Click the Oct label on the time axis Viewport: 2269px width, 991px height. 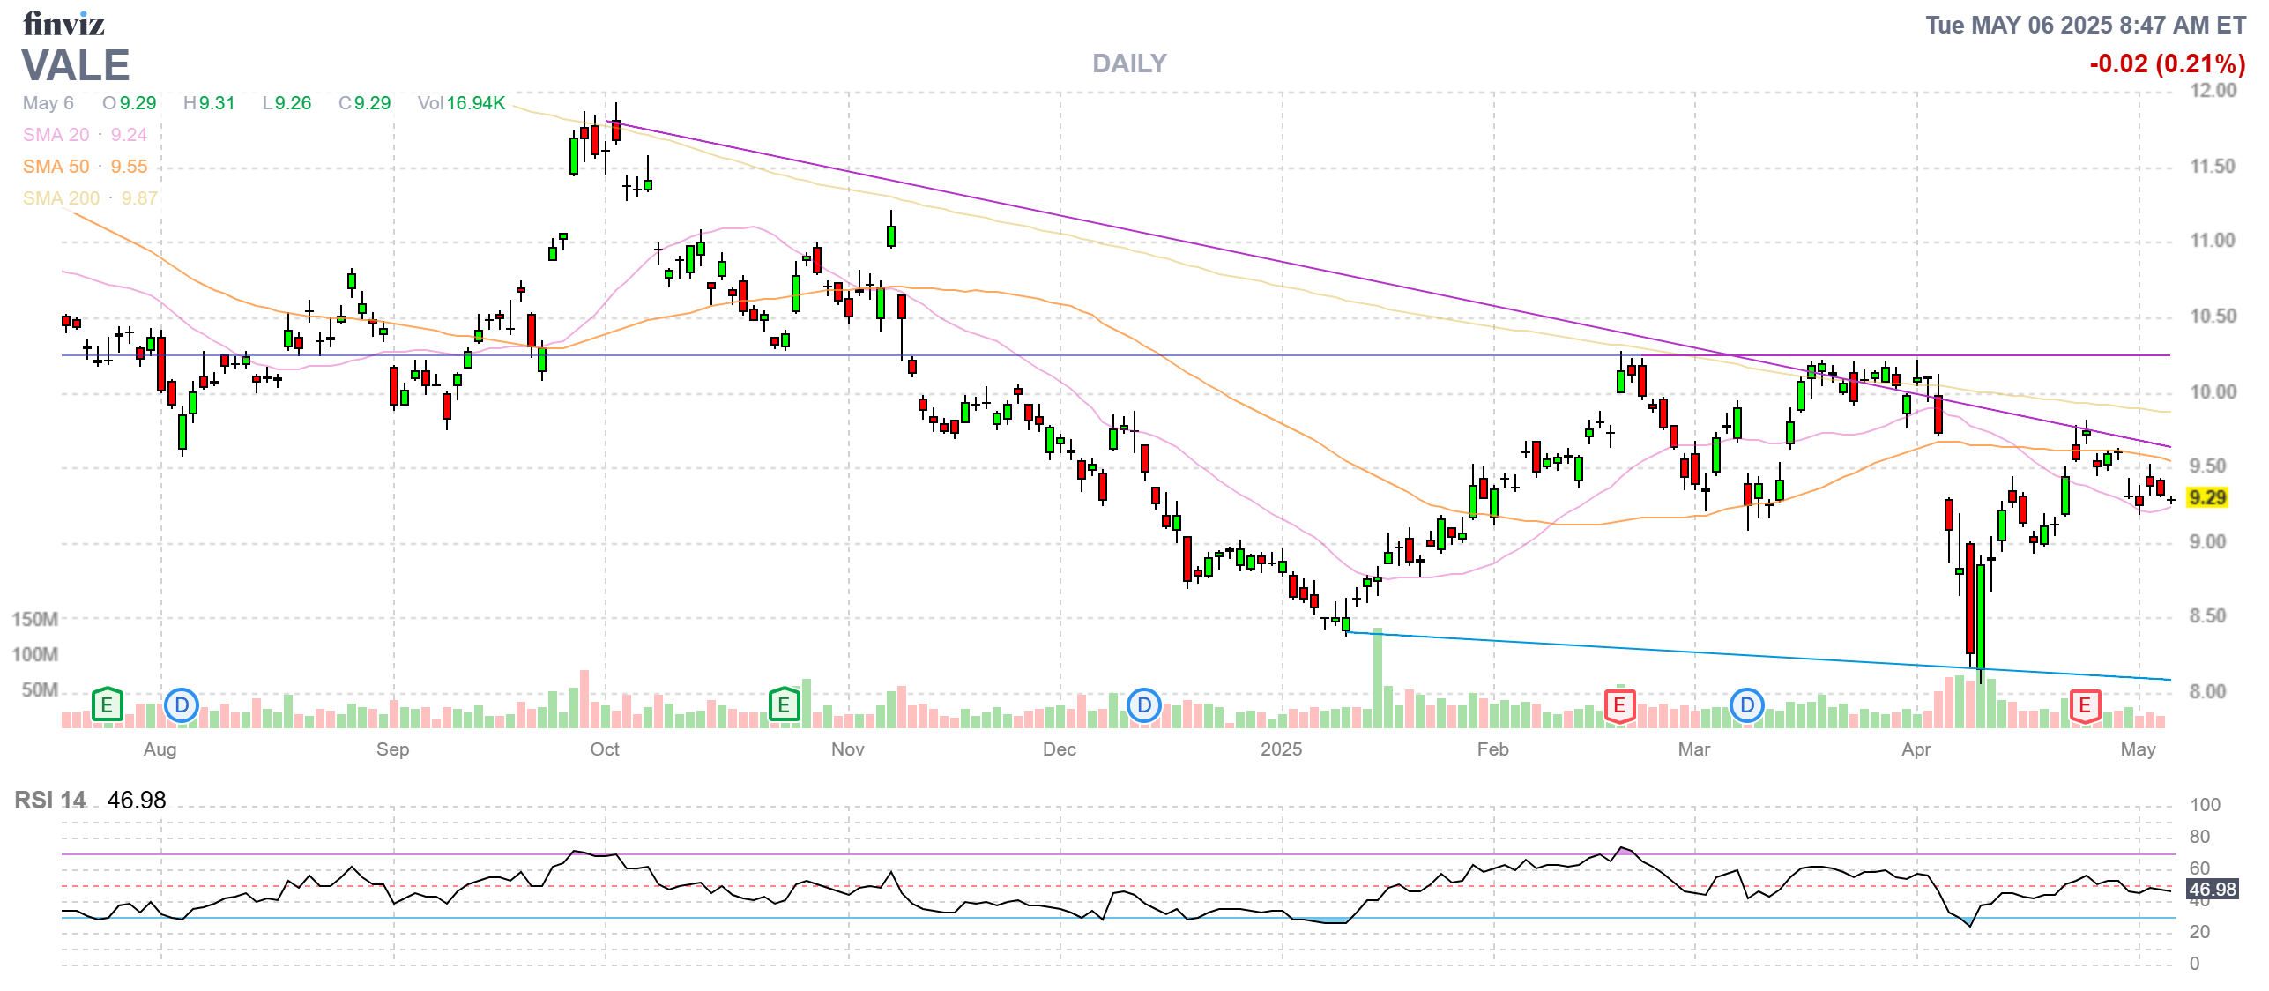click(x=605, y=749)
